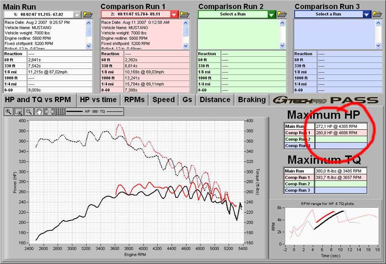This screenshot has width=386, height=264.
Task: Toggle the graph grid lines icon
Action: point(59,112)
